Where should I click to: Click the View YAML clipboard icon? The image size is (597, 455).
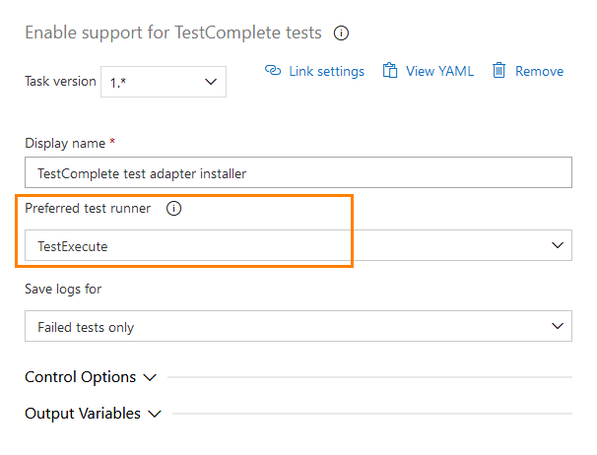[390, 71]
